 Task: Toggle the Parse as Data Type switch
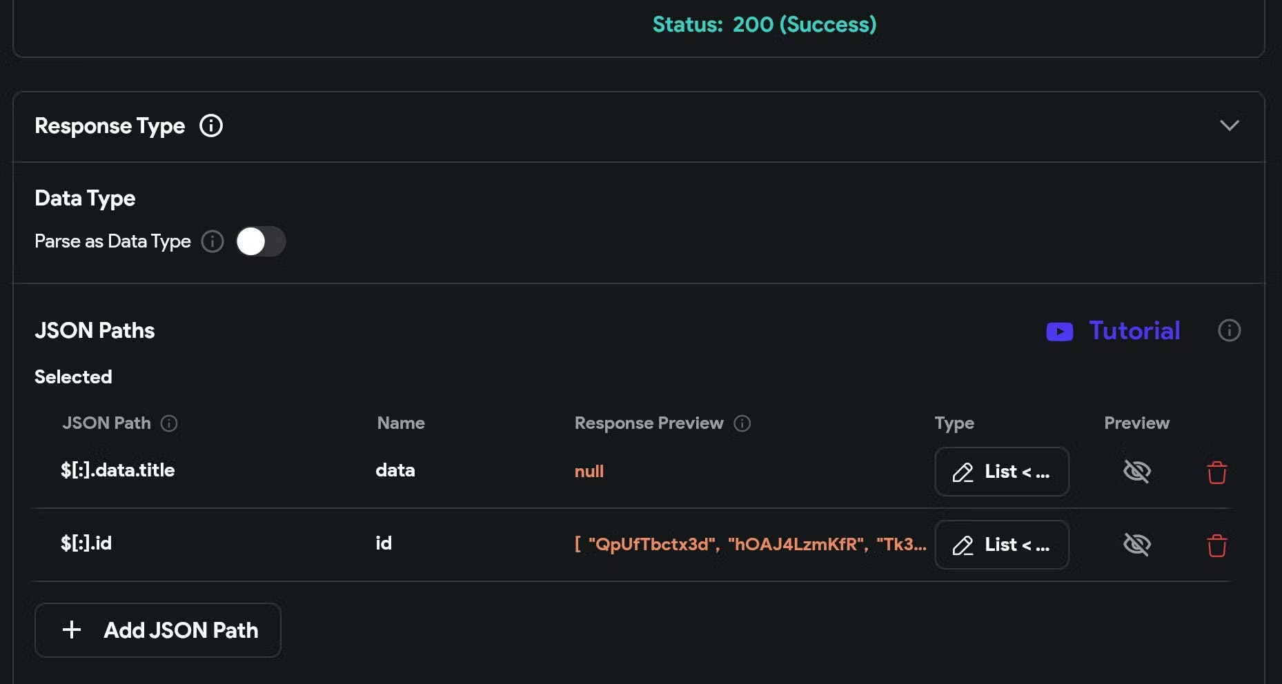click(261, 241)
